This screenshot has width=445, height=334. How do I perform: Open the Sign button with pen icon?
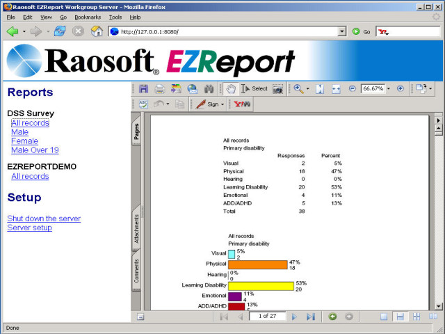[x=207, y=104]
